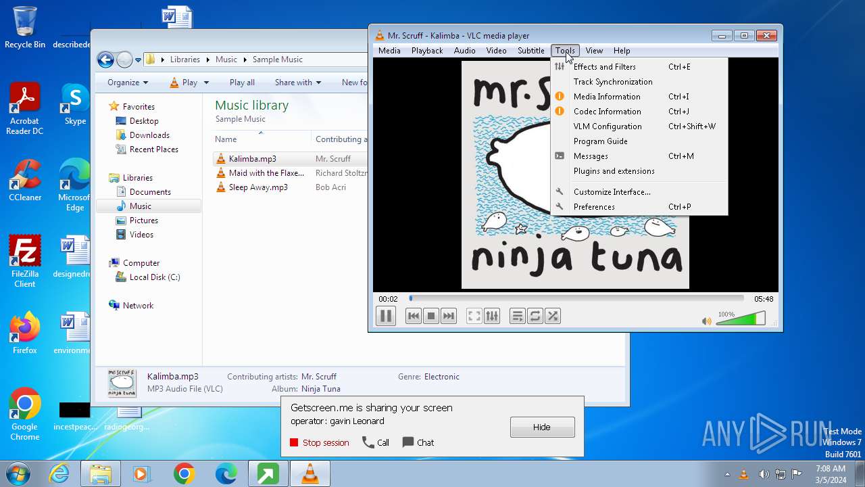Click Play all in Explorer toolbar
865x487 pixels.
[x=242, y=83]
